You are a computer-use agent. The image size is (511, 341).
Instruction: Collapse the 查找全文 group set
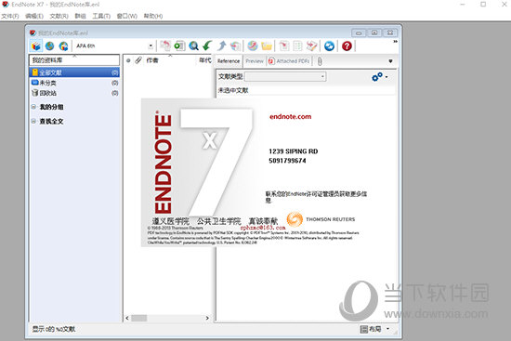click(33, 122)
